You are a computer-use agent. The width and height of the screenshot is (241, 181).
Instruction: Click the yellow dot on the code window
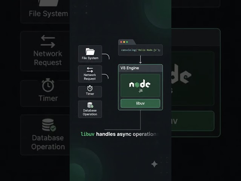coord(124,42)
